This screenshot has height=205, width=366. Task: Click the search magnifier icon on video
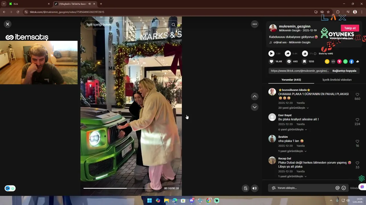click(173, 25)
